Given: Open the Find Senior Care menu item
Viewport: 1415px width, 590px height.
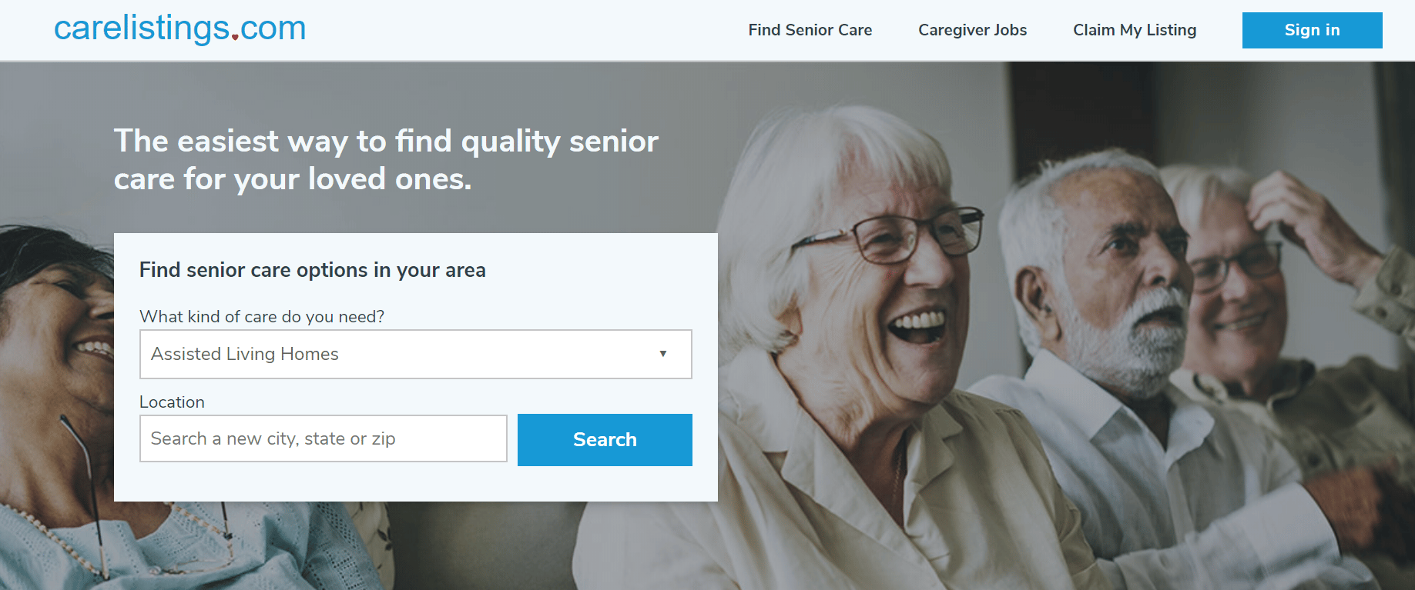Looking at the screenshot, I should point(810,30).
